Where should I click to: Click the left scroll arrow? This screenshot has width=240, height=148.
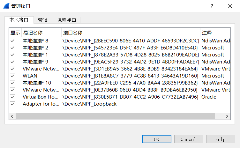pyautogui.click(x=12, y=116)
